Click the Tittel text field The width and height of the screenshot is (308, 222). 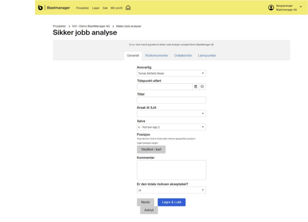pos(171,100)
